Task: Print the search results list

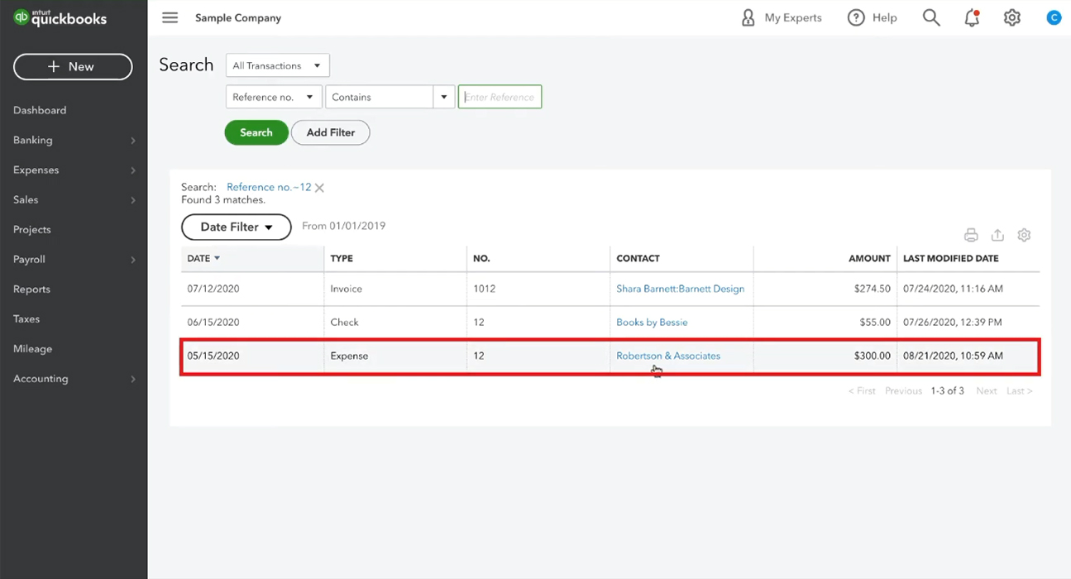Action: pyautogui.click(x=971, y=235)
